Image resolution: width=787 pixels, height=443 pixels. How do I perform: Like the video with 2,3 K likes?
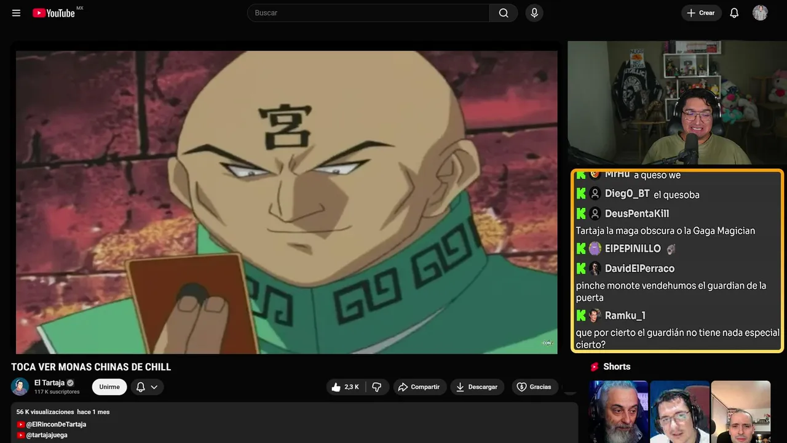coord(346,387)
